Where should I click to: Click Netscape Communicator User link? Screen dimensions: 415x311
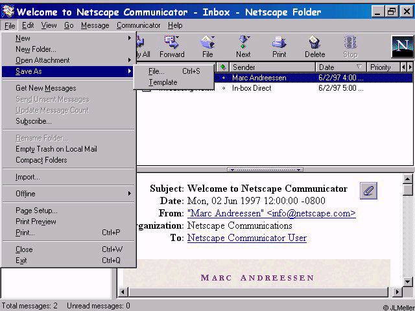(x=247, y=238)
